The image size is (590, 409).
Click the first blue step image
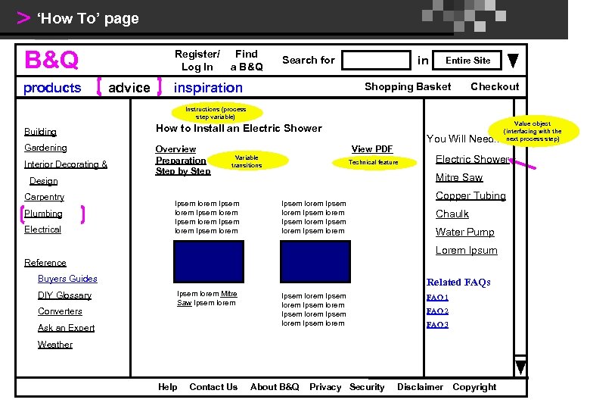tap(209, 262)
